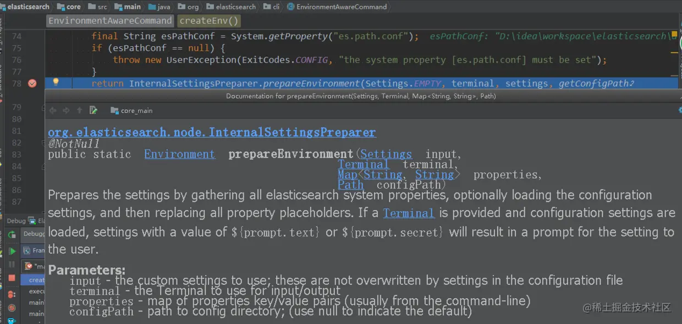
Task: Click the Back arrow in documentation popup
Action: click(53, 111)
